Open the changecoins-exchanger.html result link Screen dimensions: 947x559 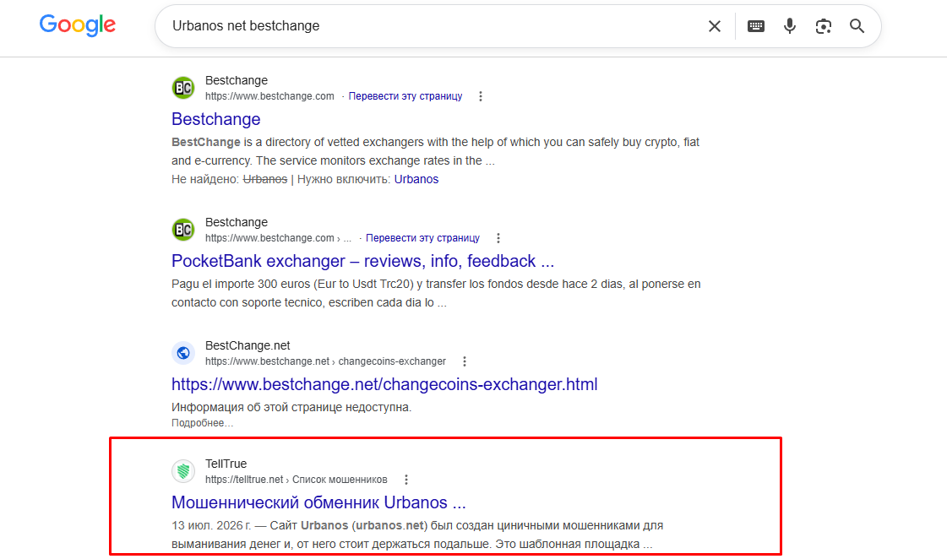384,384
